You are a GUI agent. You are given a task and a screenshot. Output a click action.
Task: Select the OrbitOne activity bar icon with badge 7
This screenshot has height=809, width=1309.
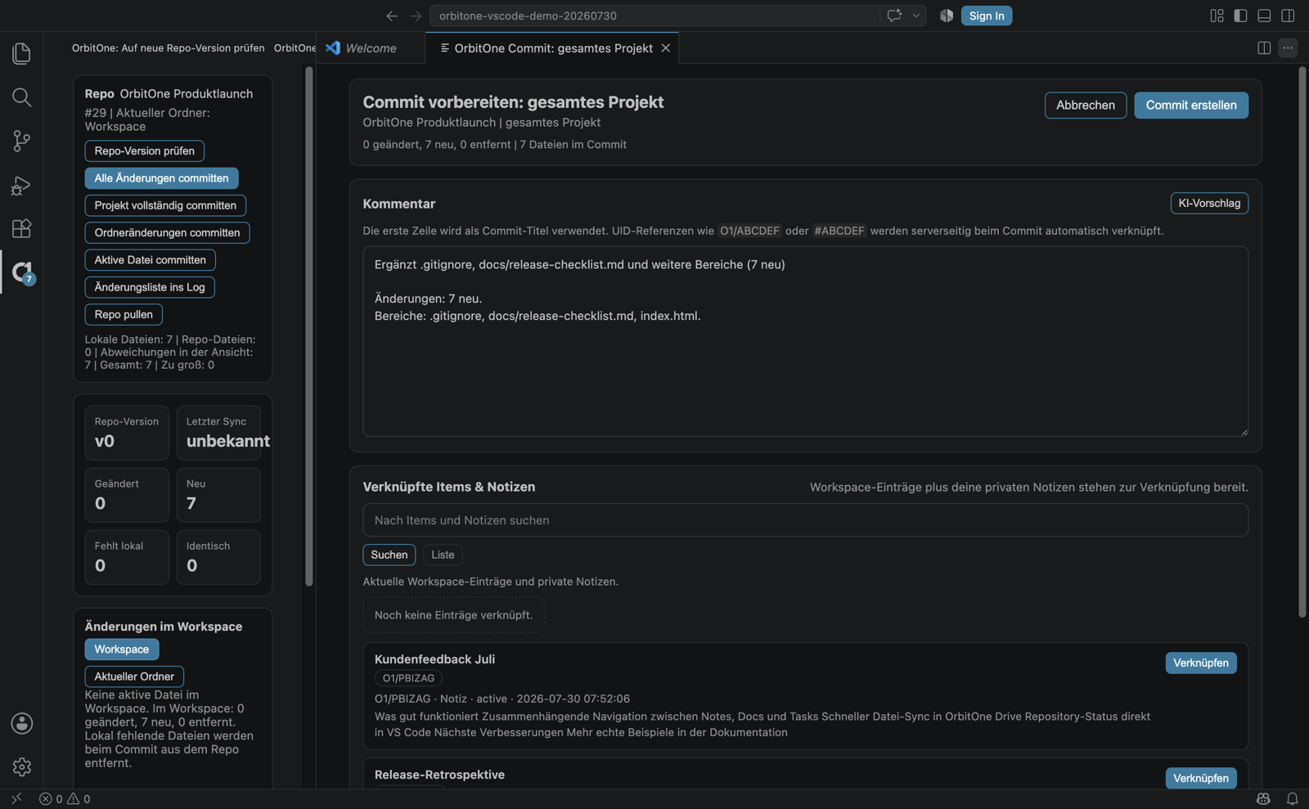click(22, 272)
